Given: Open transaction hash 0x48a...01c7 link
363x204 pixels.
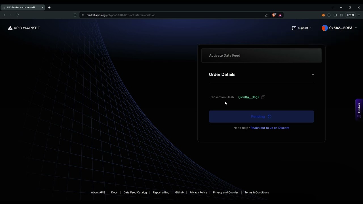Looking at the screenshot, I should pyautogui.click(x=249, y=97).
